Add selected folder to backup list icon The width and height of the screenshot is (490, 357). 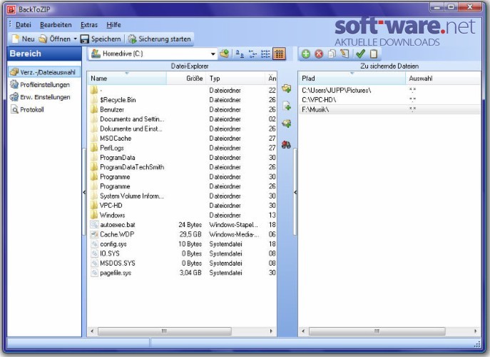point(286,89)
